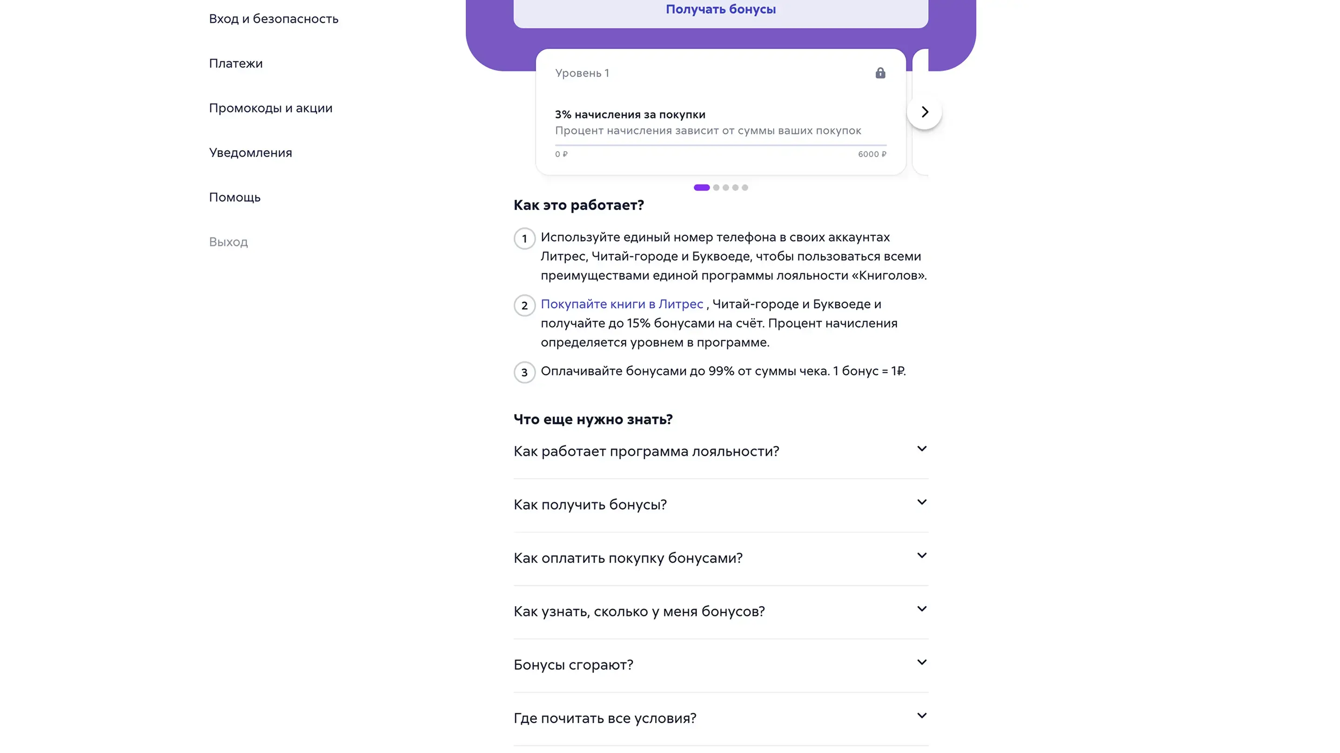This screenshot has width=1340, height=753.
Task: Select the second carousel dot
Action: (x=717, y=188)
